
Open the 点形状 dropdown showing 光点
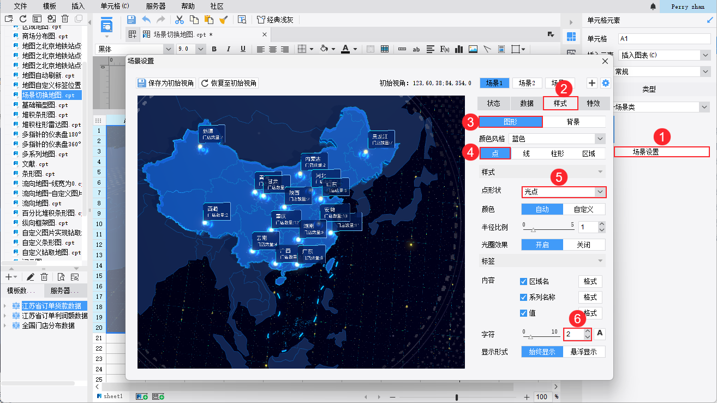(564, 192)
